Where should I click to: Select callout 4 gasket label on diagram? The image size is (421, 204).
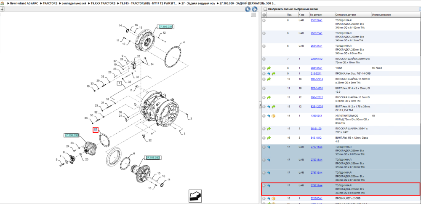[184, 42]
